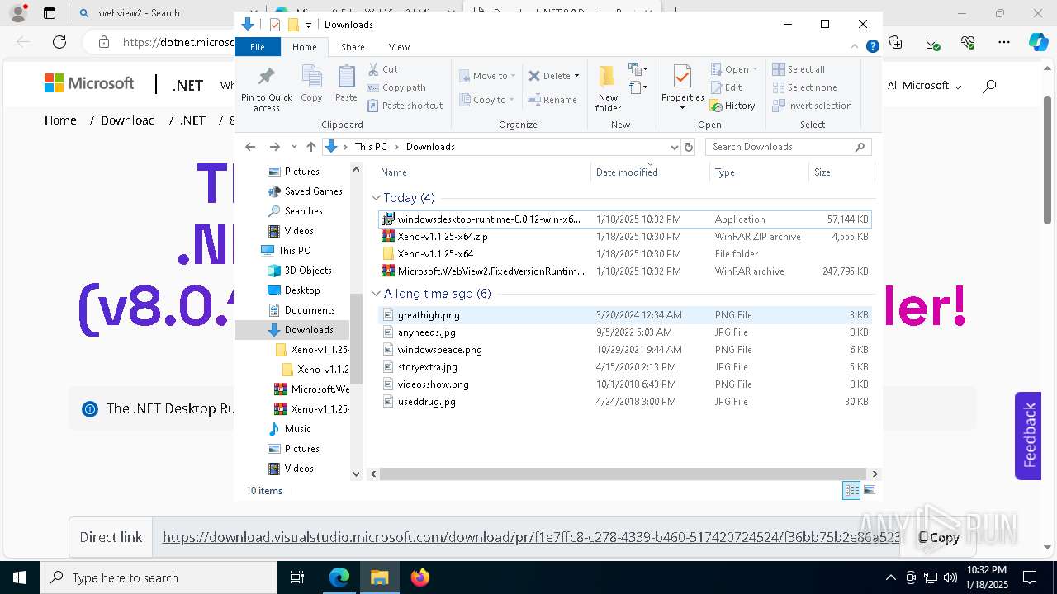This screenshot has width=1057, height=594.
Task: Switch to the View ribbon tab
Action: (399, 47)
